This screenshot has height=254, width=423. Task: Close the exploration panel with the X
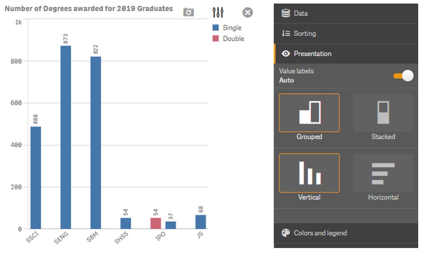coord(246,12)
